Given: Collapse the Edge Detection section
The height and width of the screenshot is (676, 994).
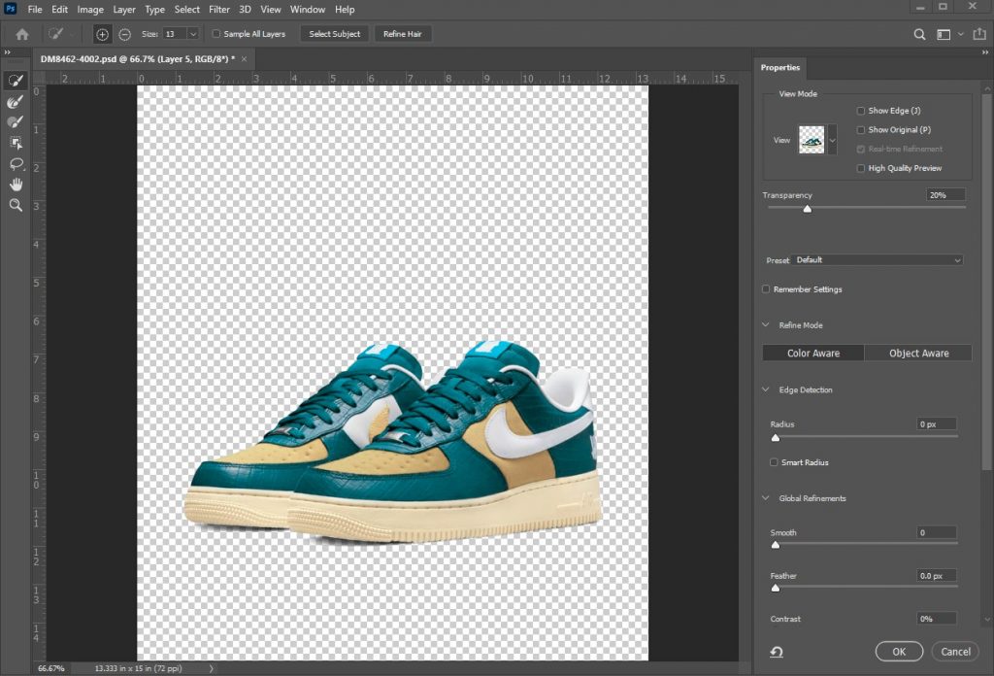Looking at the screenshot, I should (x=765, y=389).
